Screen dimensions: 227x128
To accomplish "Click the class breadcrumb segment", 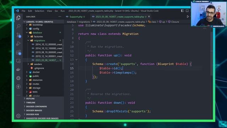I will click(152, 22).
